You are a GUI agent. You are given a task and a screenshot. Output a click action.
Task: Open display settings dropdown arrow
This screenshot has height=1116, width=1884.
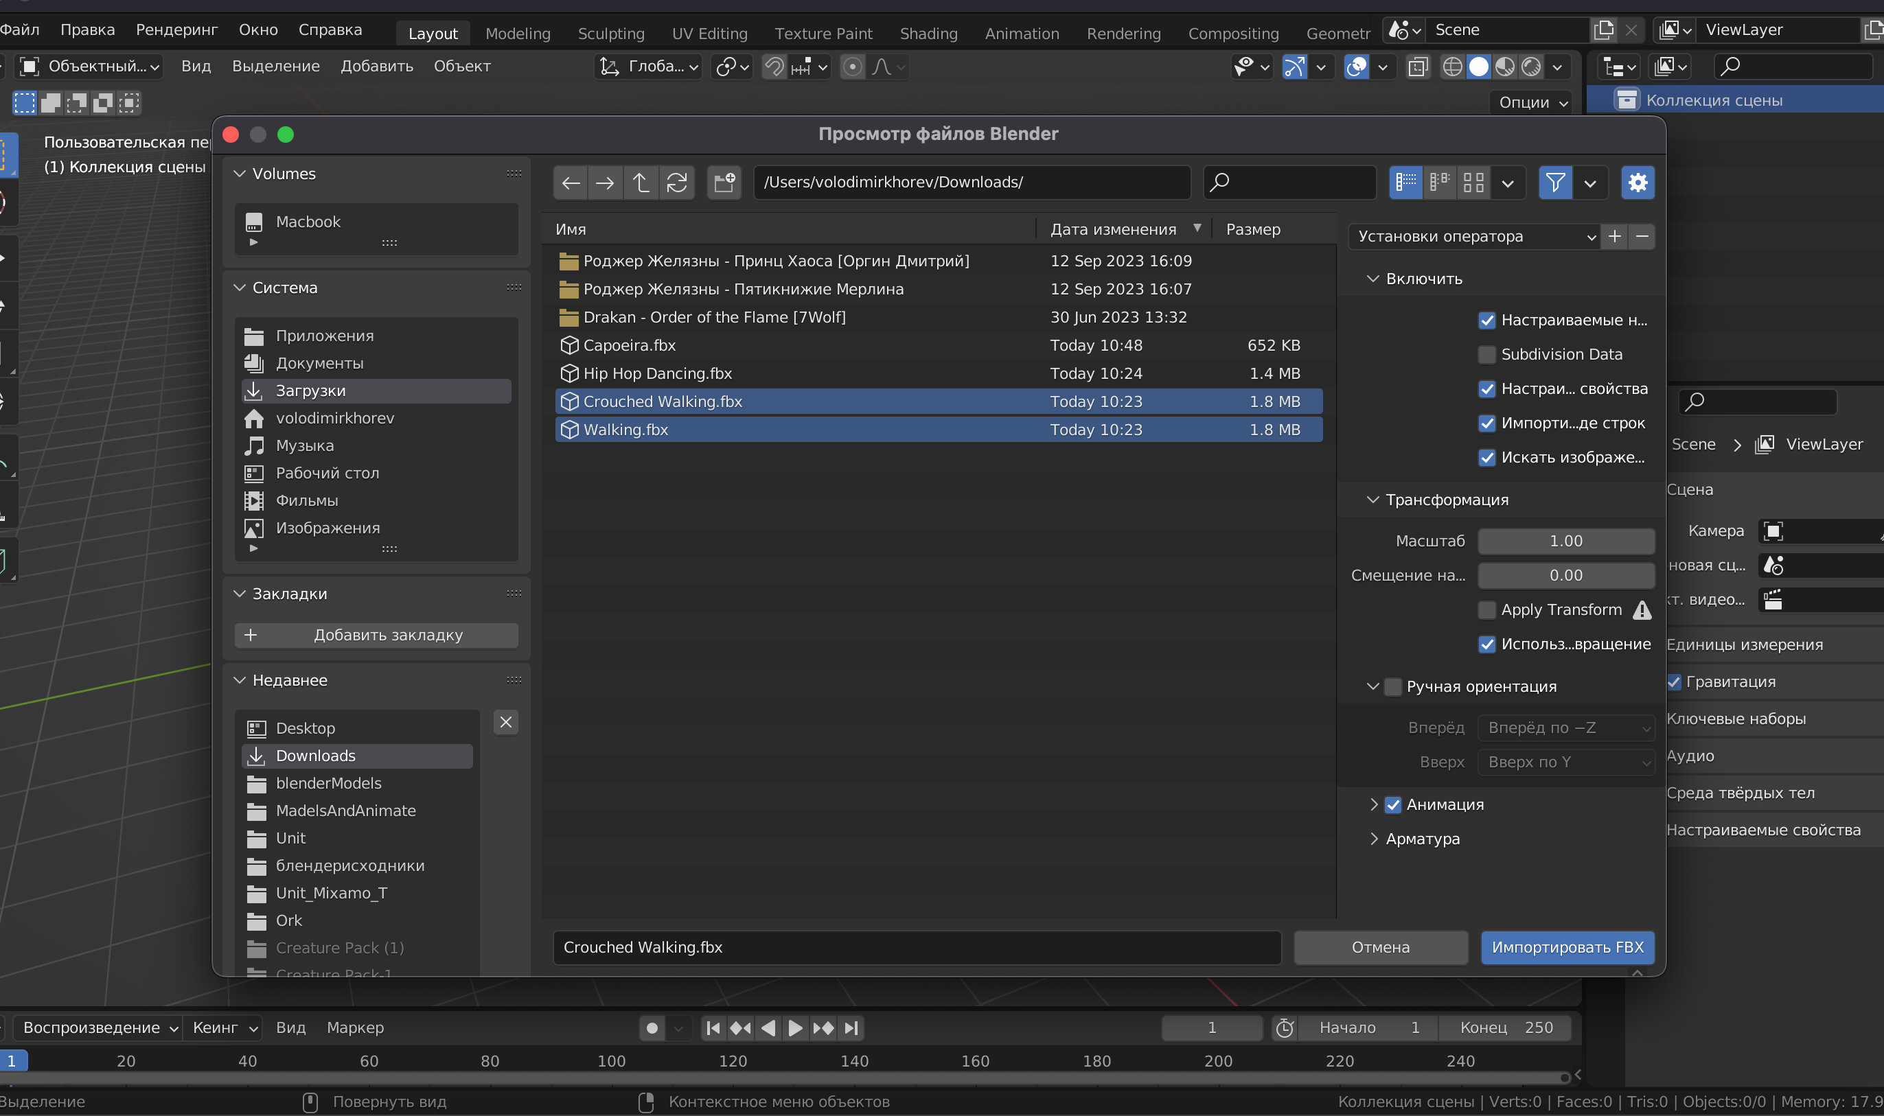click(1508, 183)
